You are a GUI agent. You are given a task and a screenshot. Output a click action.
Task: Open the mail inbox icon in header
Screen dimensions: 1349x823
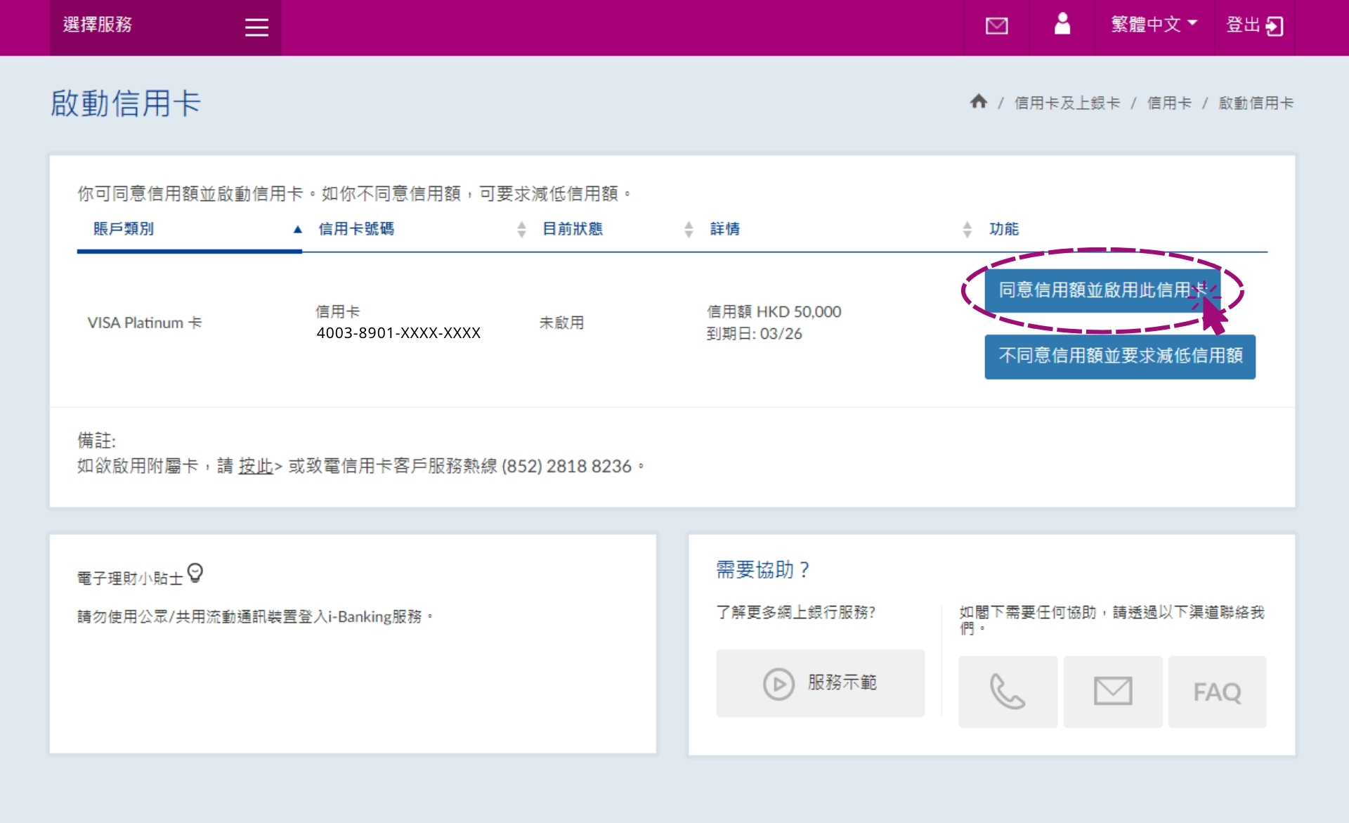click(996, 26)
